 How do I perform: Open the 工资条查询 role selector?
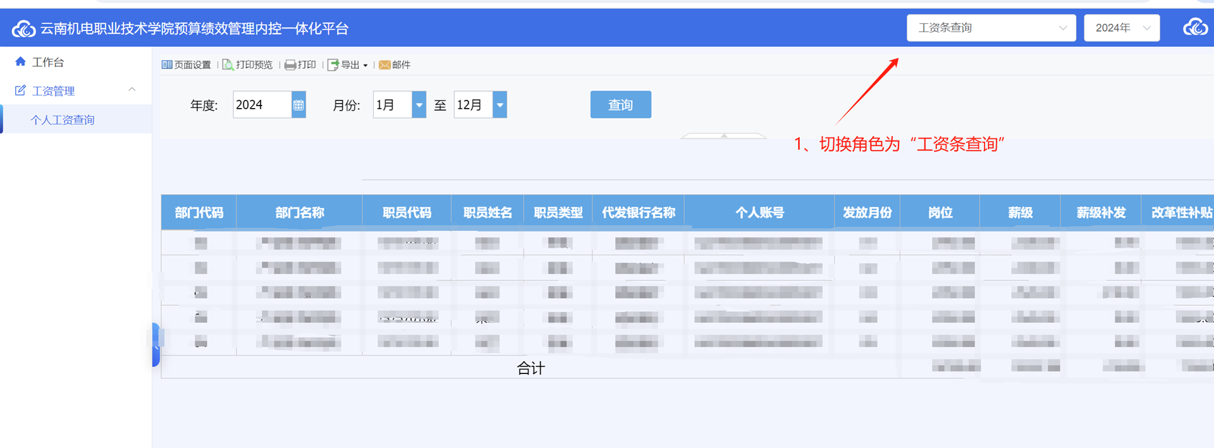point(990,28)
